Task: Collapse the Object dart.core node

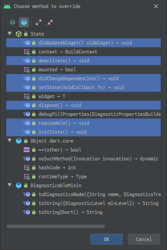Action: pyautogui.click(x=10, y=141)
